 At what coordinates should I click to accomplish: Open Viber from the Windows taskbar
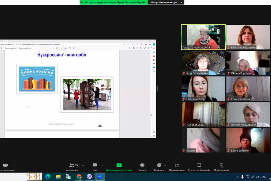pyautogui.click(x=89, y=177)
